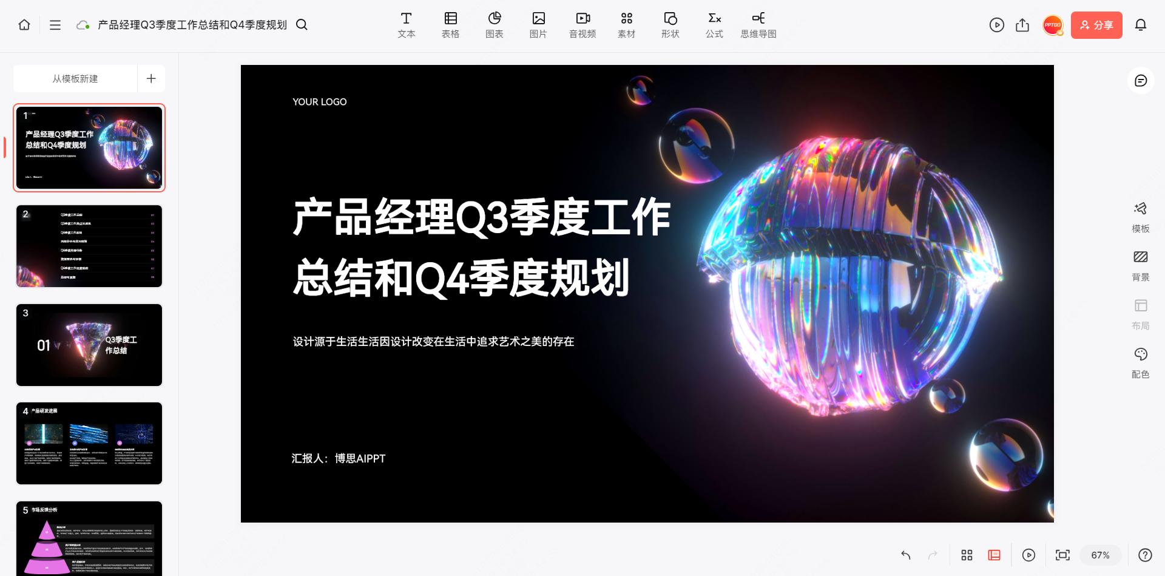Add a new slide with the plus button
Image resolution: width=1165 pixels, height=576 pixels.
click(150, 78)
